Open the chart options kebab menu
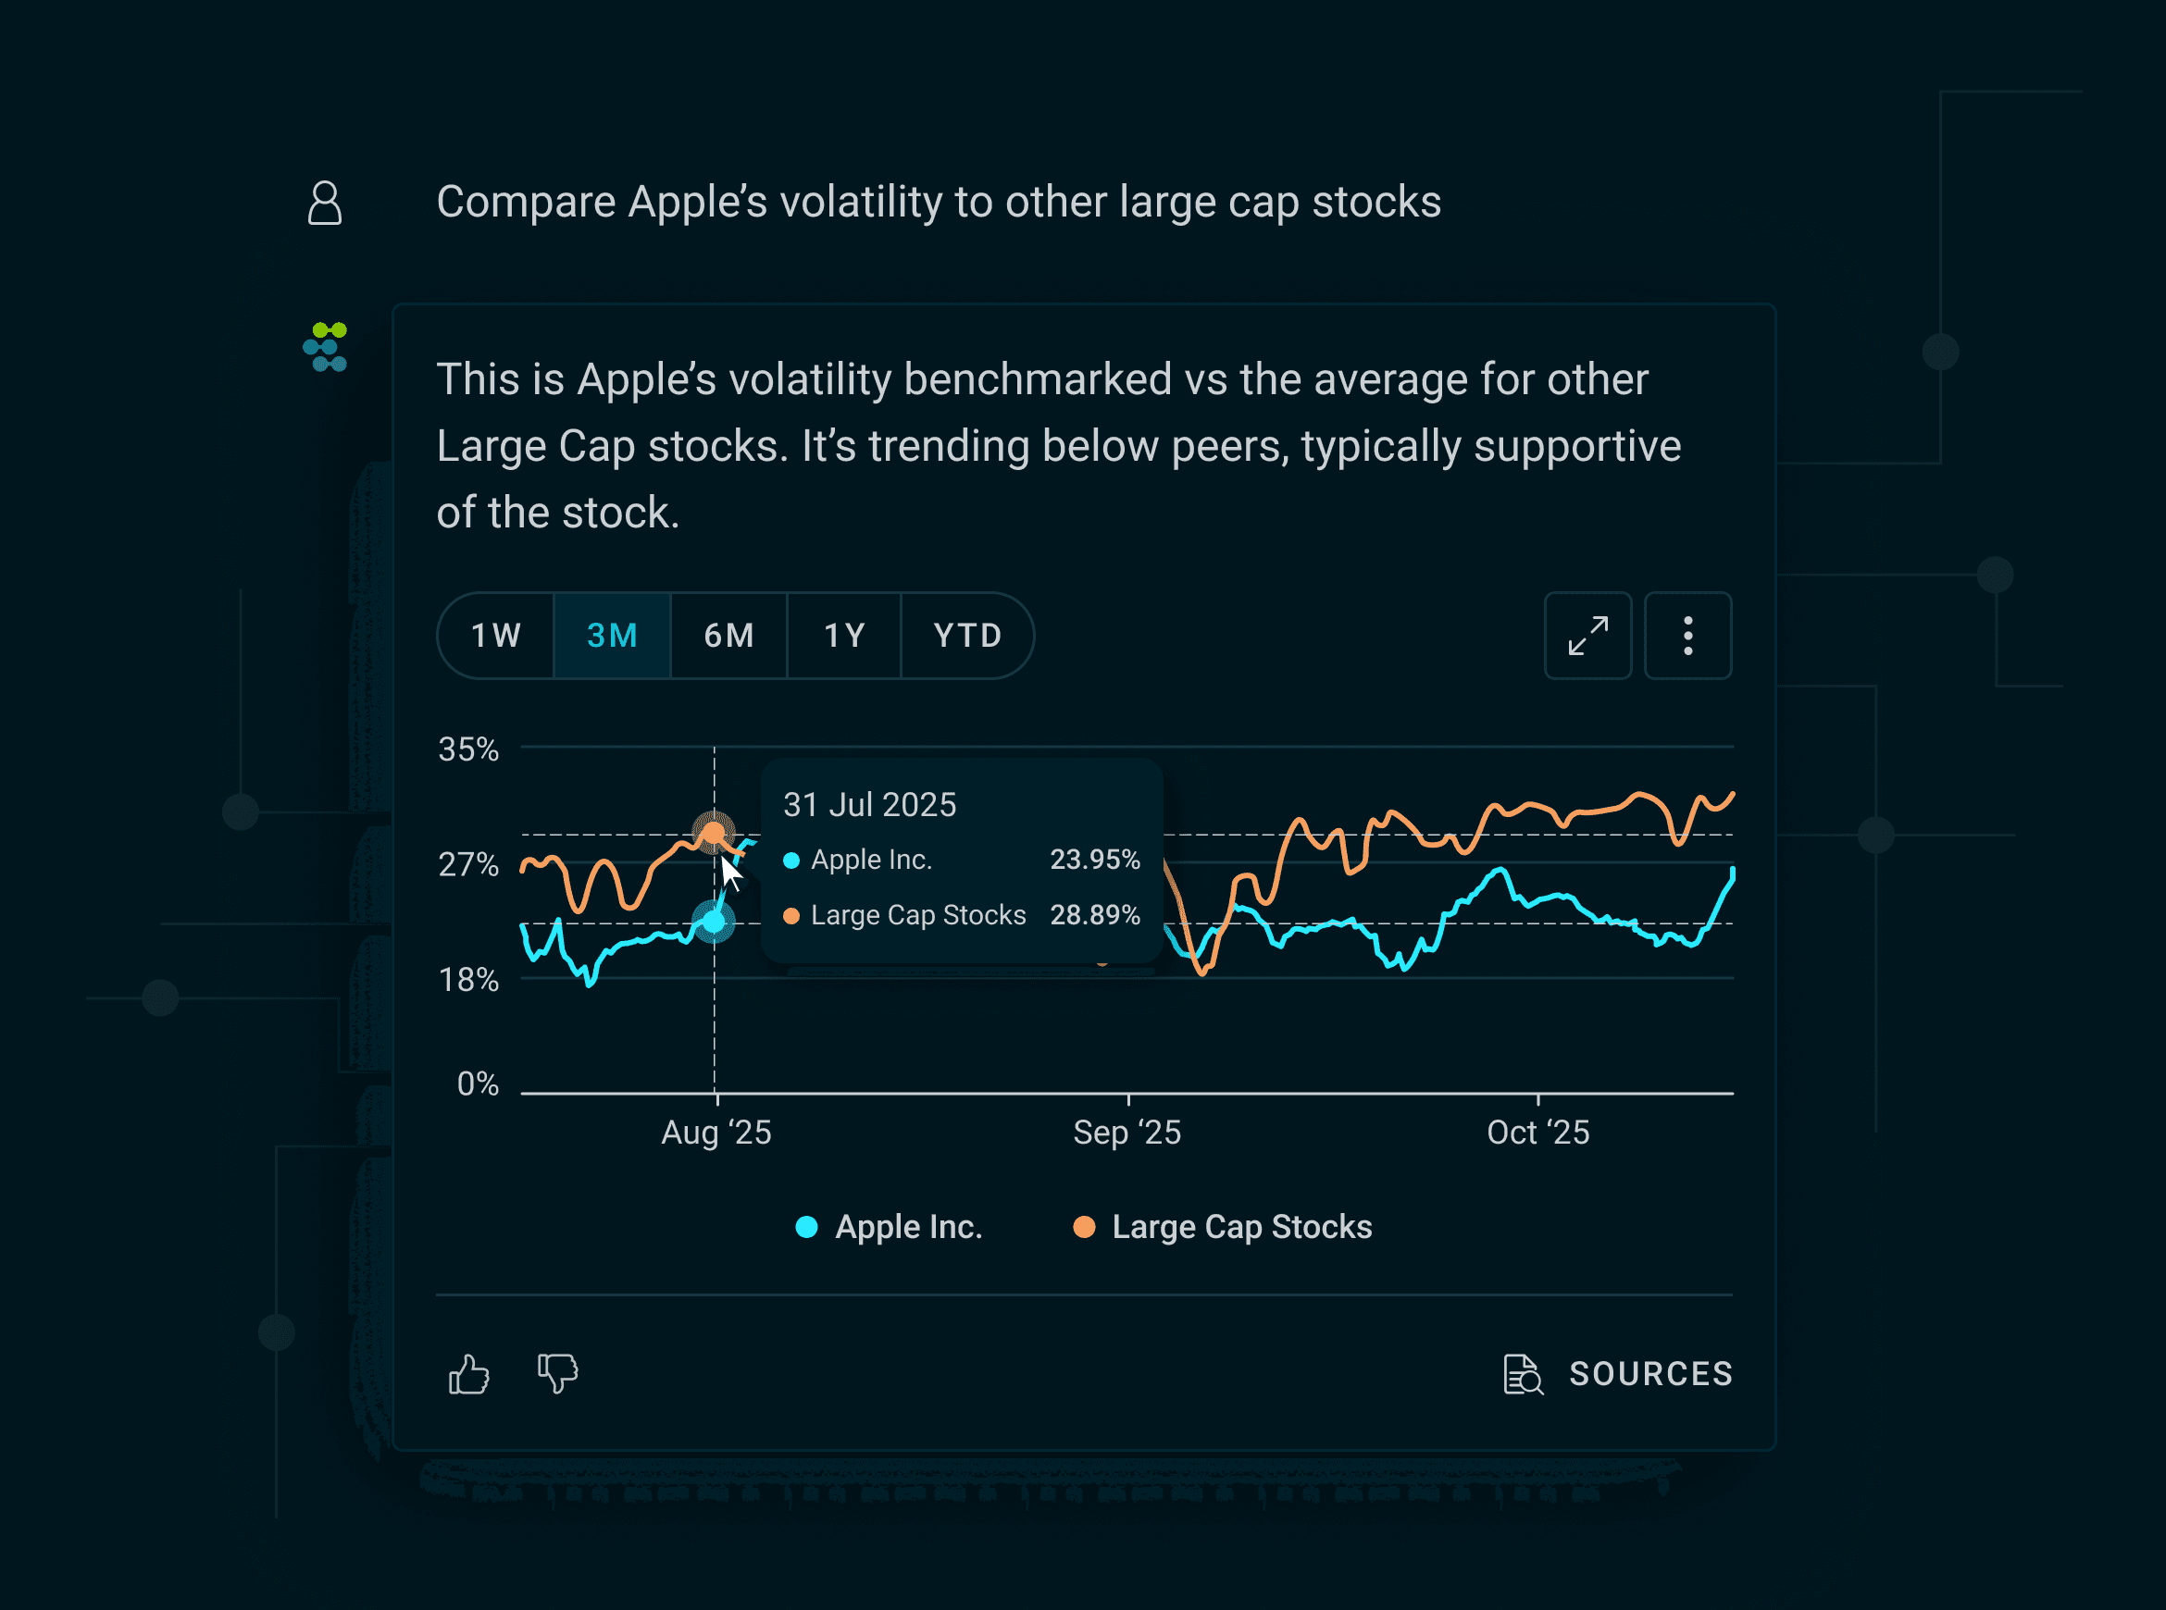Viewport: 2166px width, 1610px height. (x=1687, y=636)
